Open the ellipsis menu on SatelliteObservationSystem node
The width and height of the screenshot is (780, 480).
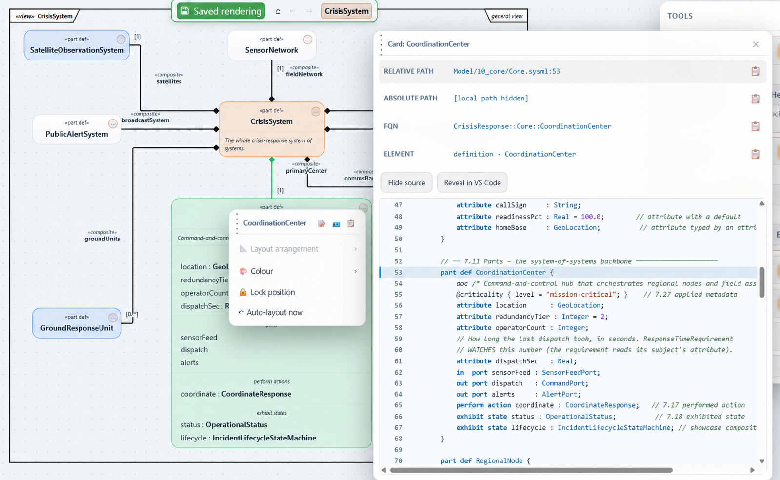point(120,40)
